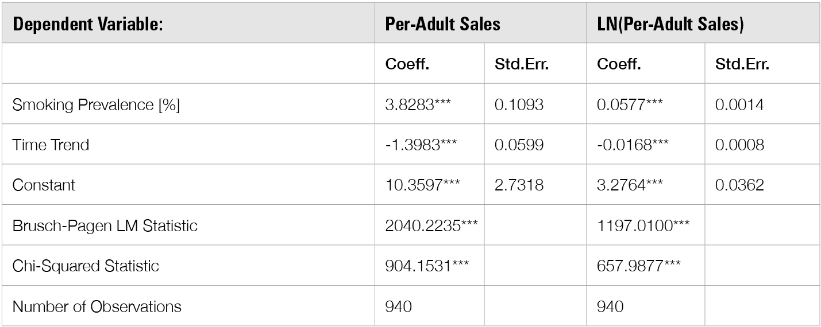The width and height of the screenshot is (821, 327).
Task: Click the 2.7318 standard error cell
Action: [519, 185]
